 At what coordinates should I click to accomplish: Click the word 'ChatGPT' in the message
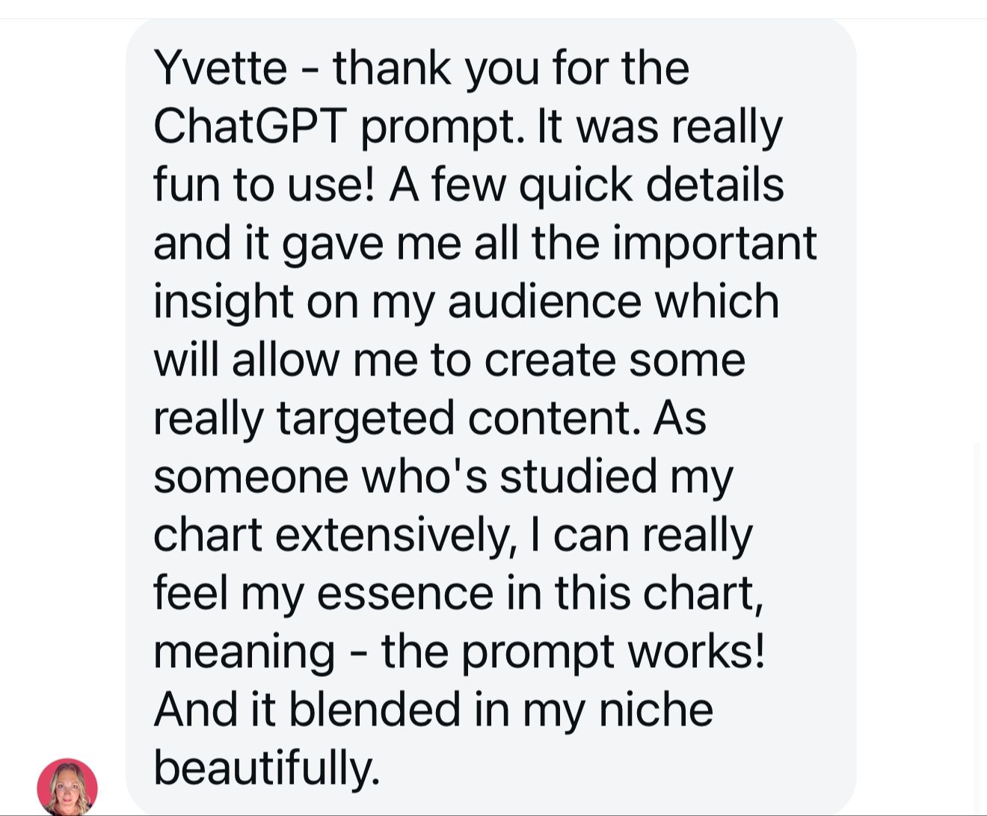(x=250, y=126)
